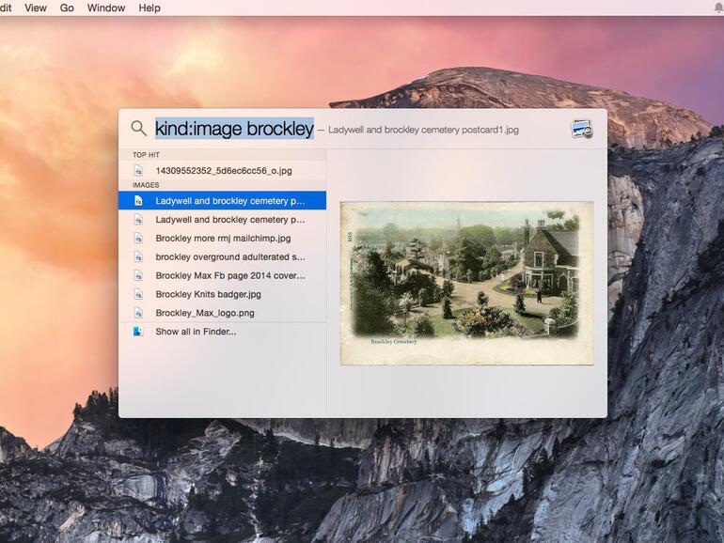Screen dimensions: 724x543
Task: Click file icon of highlighted Ladywell result
Action: coord(138,201)
